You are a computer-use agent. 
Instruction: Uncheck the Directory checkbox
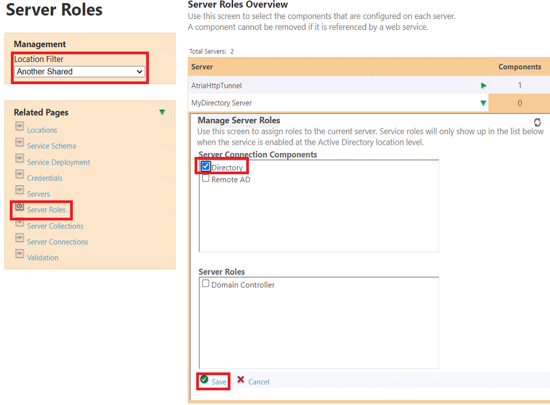pyautogui.click(x=206, y=167)
